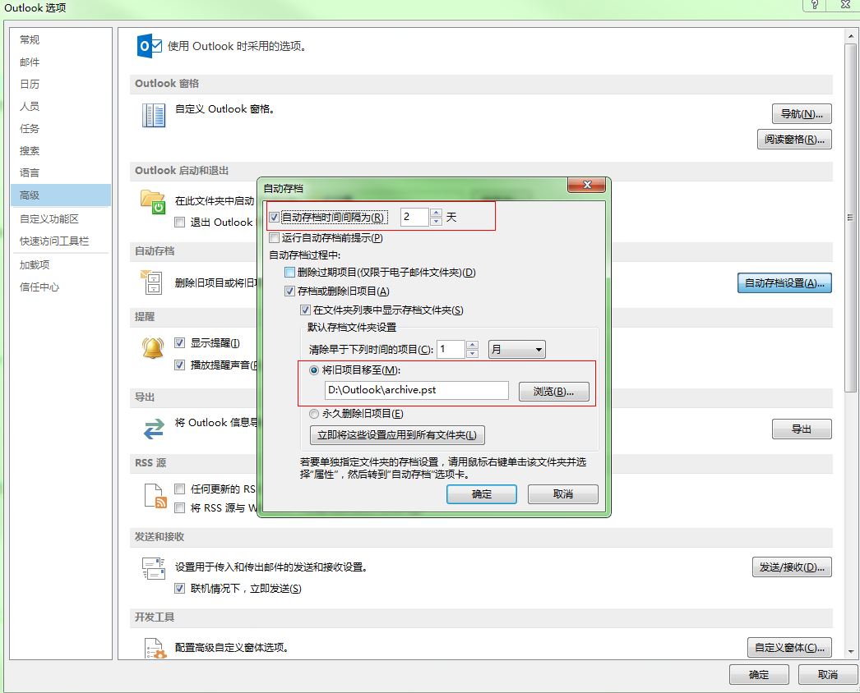860x693 pixels.
Task: Click the reminder bell icon
Action: 153,348
